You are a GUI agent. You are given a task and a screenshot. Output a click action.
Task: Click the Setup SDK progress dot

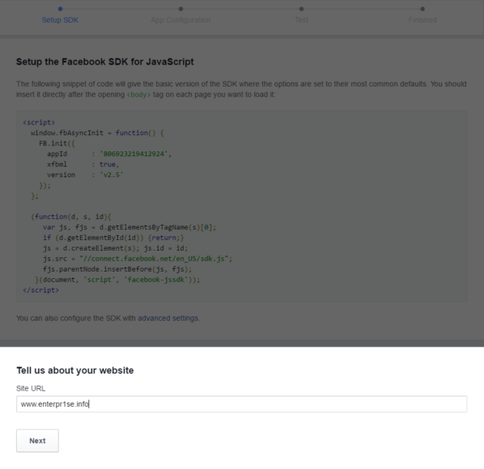pyautogui.click(x=60, y=9)
